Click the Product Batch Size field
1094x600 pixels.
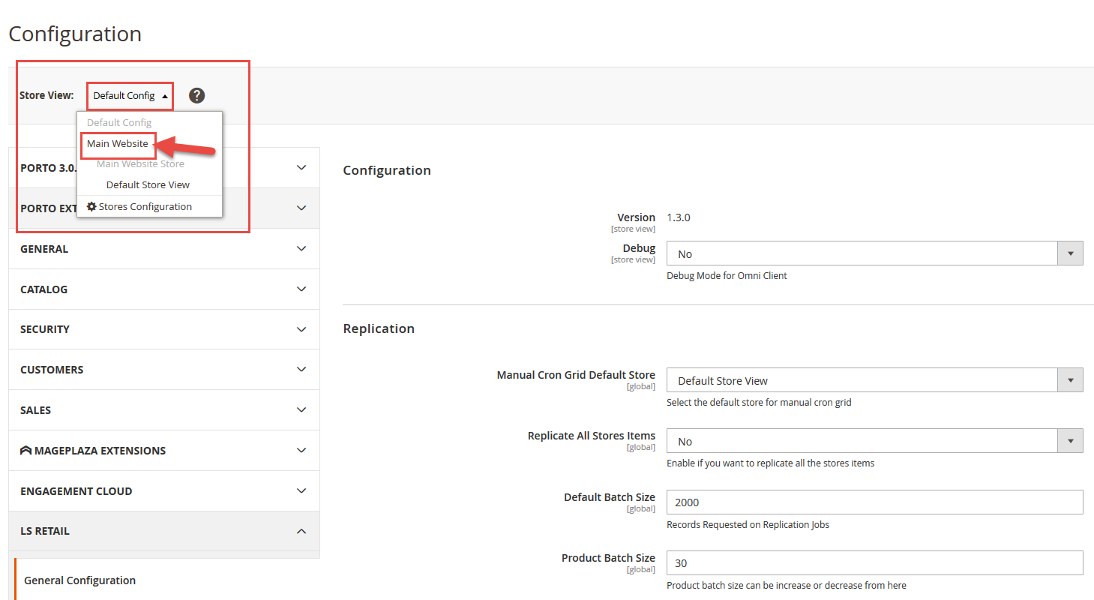tap(874, 562)
